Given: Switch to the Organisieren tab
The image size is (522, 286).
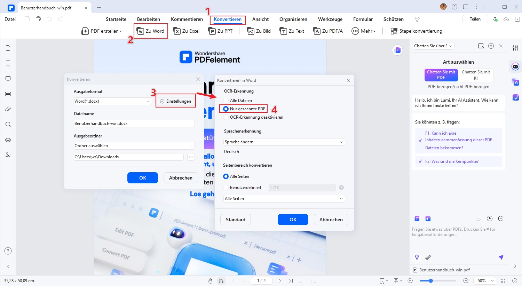Looking at the screenshot, I should pyautogui.click(x=293, y=19).
